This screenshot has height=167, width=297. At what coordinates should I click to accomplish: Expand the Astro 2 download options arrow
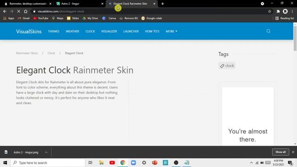[46, 152]
